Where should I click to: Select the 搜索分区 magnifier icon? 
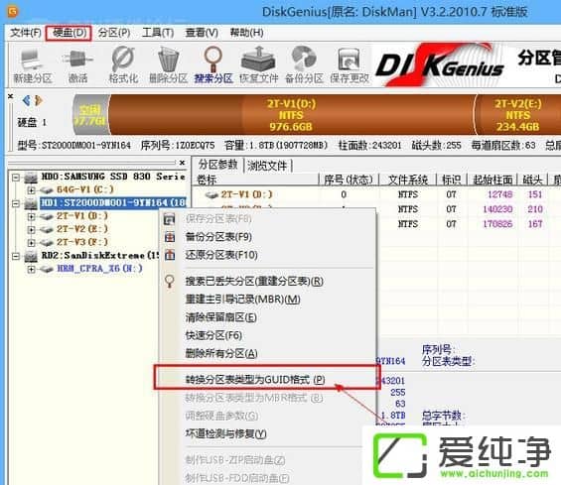click(x=213, y=65)
